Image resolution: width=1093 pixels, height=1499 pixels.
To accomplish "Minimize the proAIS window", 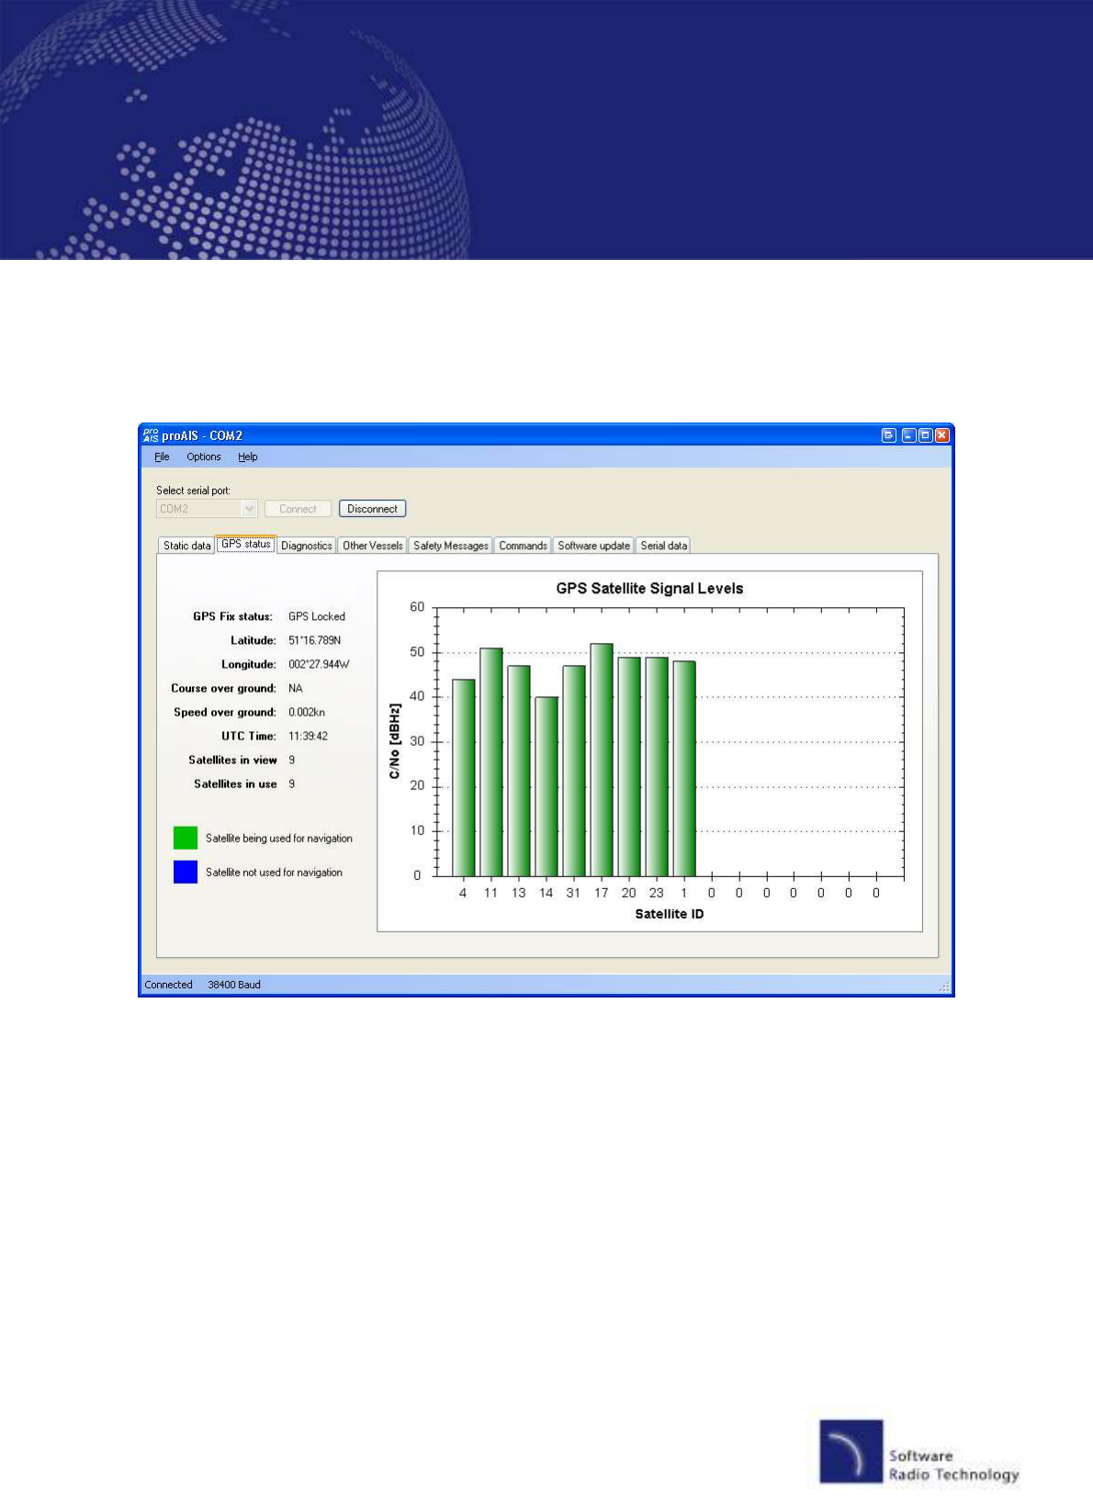I will pos(908,435).
